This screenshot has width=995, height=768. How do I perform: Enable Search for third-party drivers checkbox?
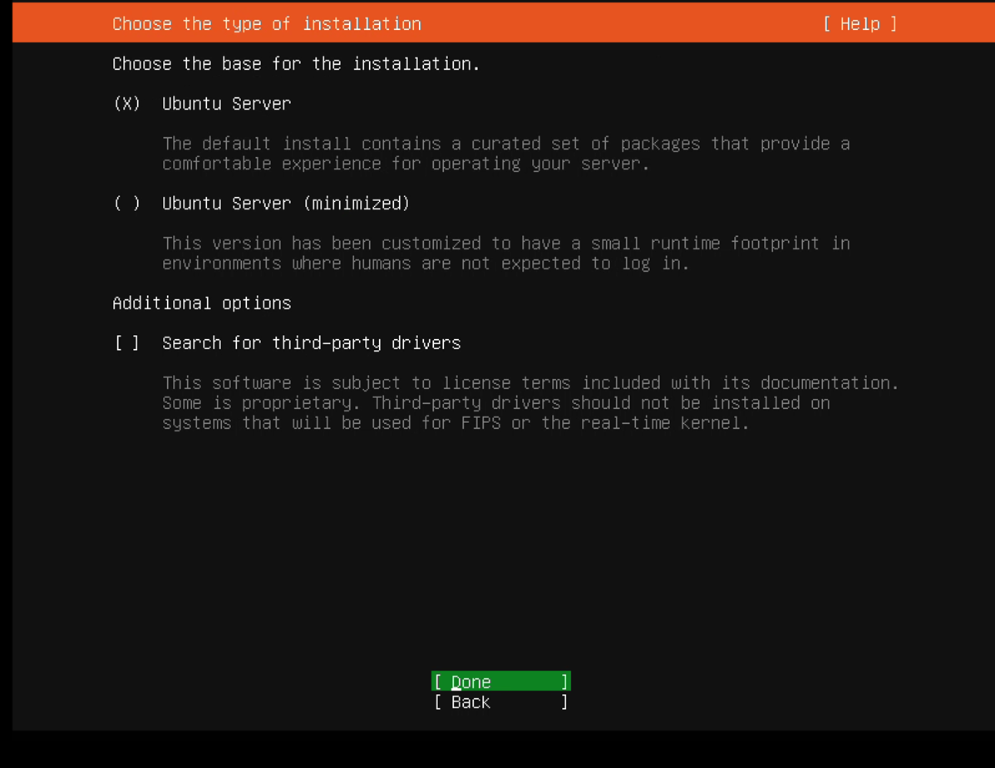pos(127,342)
